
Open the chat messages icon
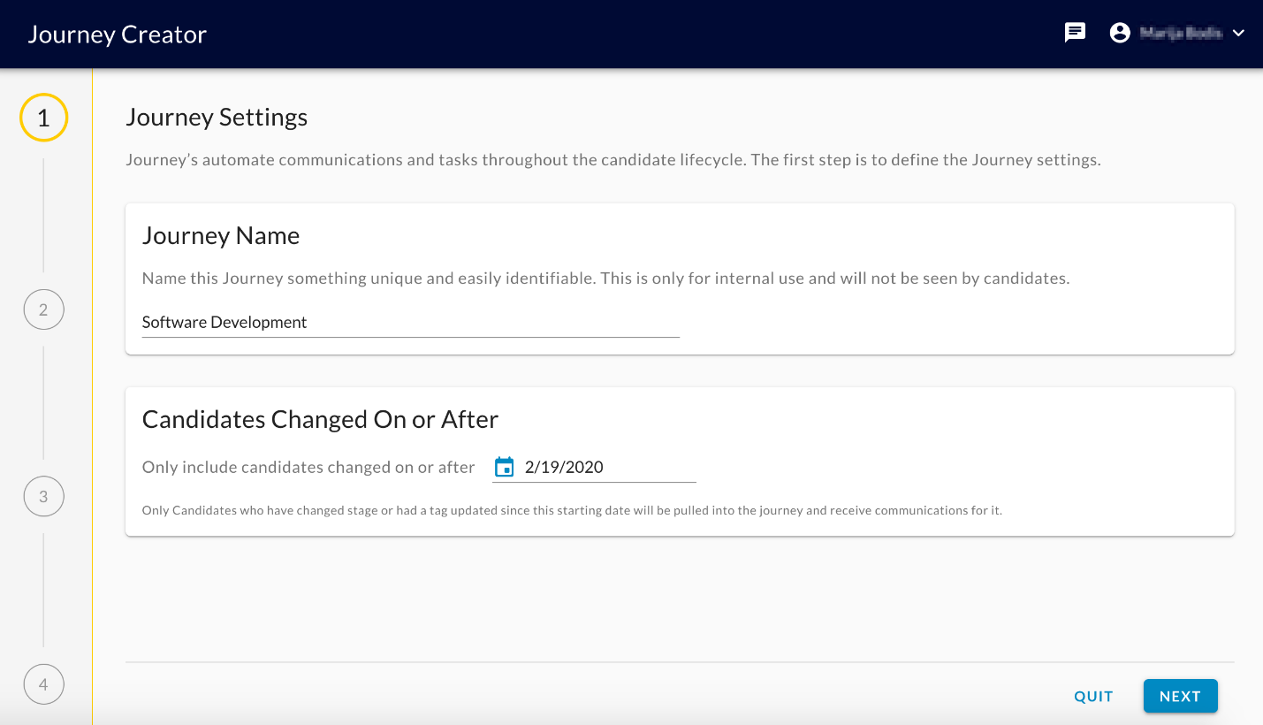pyautogui.click(x=1075, y=34)
